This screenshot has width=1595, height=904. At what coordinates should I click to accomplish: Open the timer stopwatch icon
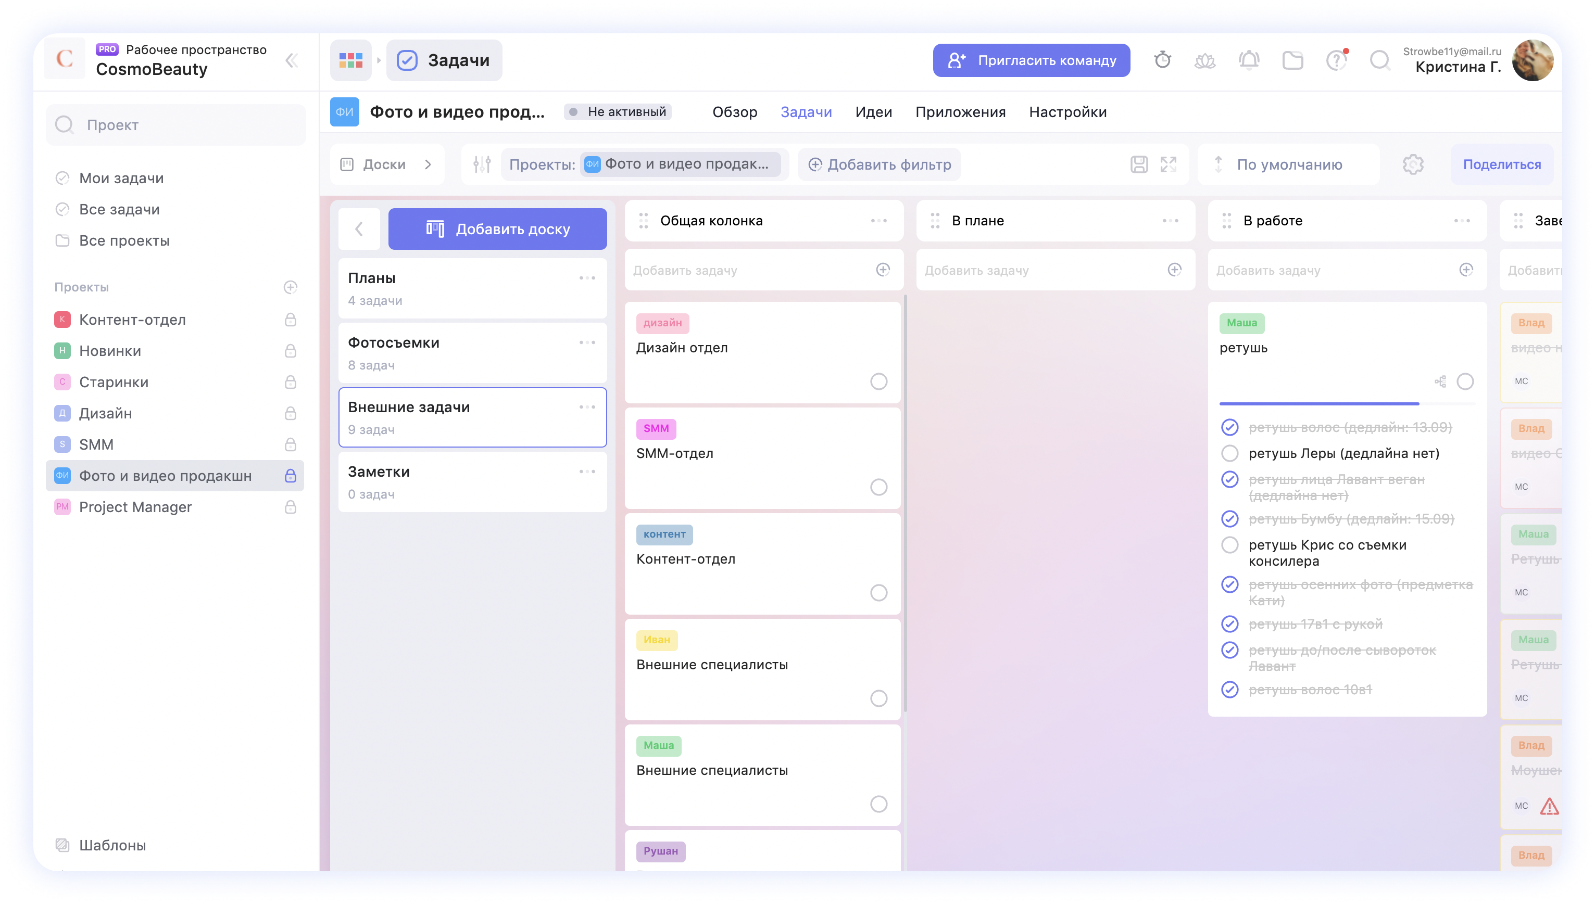(x=1162, y=60)
